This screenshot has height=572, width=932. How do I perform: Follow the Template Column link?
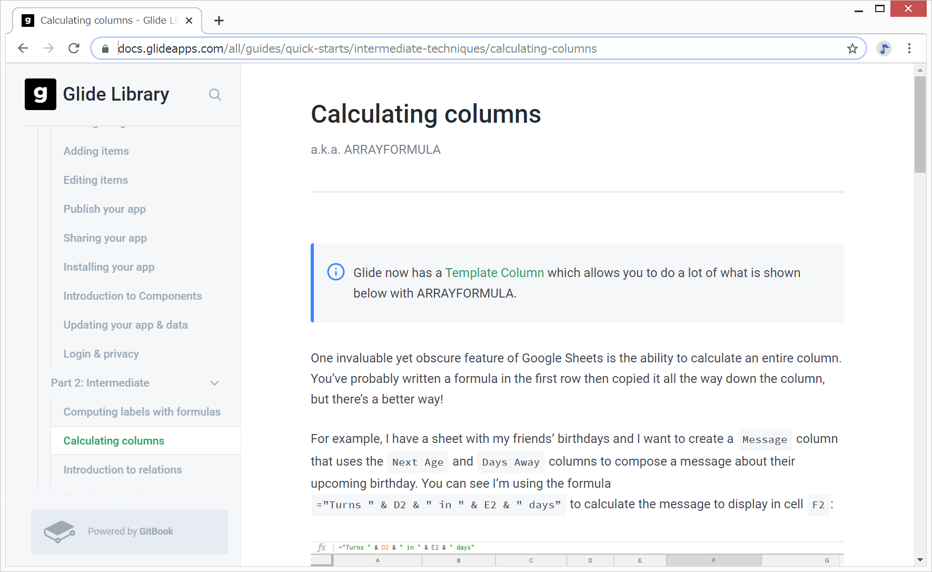click(494, 273)
